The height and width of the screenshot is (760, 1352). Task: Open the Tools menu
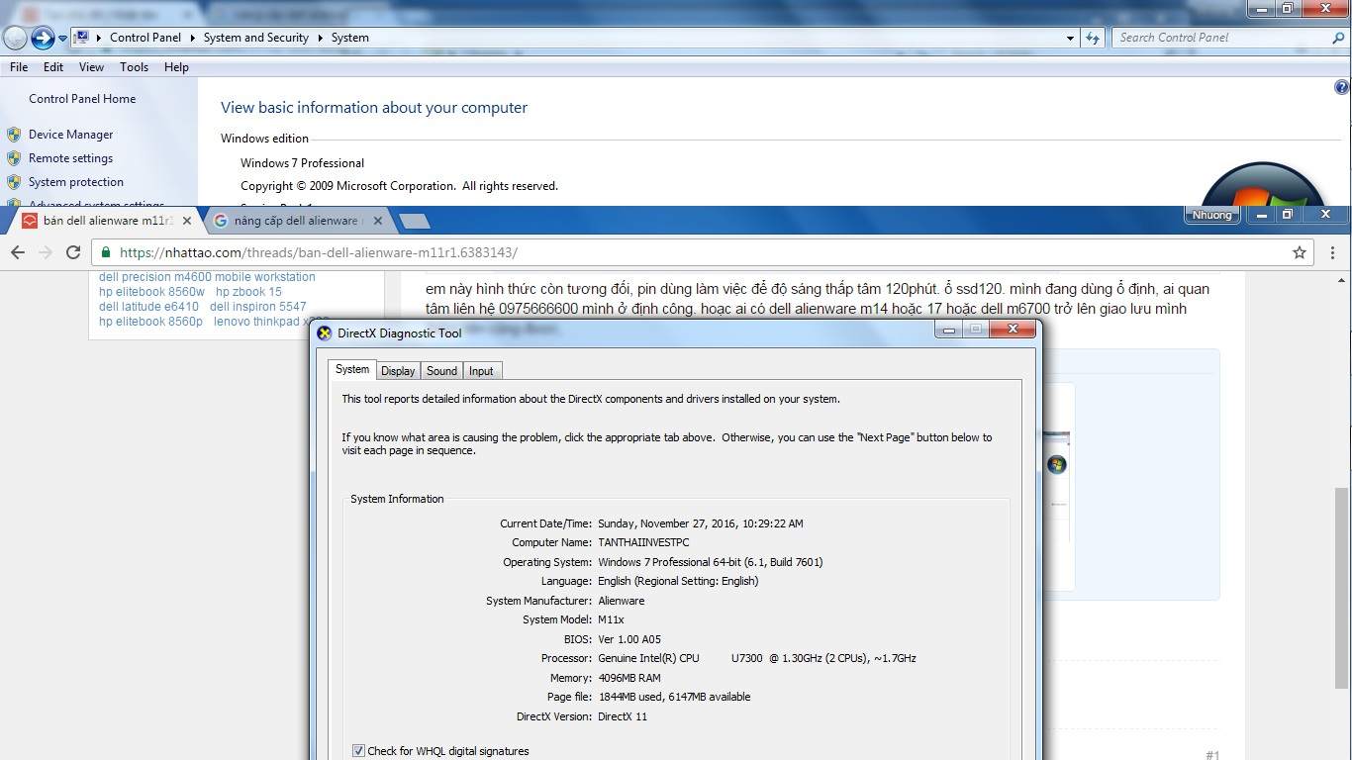(134, 67)
